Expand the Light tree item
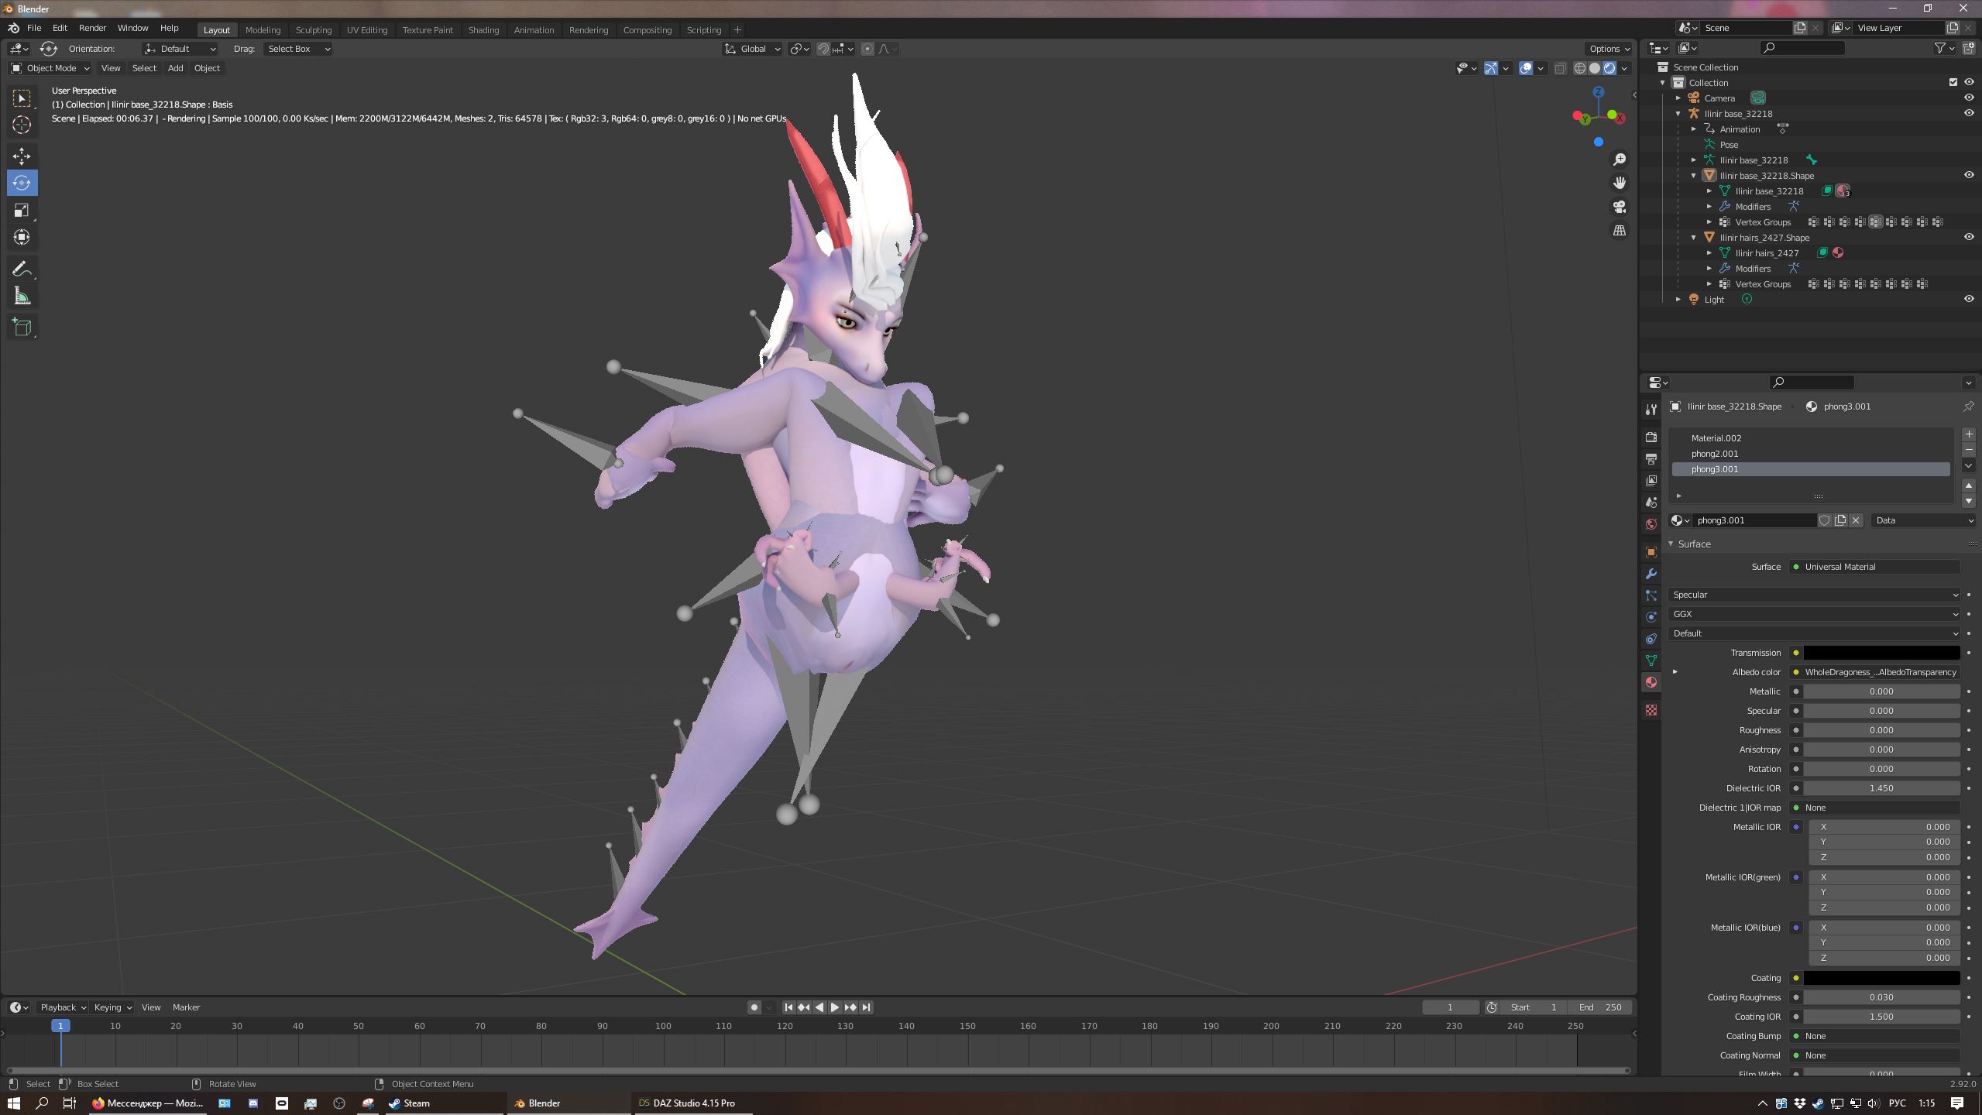Viewport: 1982px width, 1115px height. coord(1678,300)
